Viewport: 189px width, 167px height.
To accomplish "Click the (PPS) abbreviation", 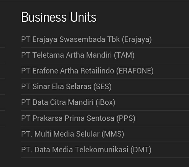I will [x=126, y=118].
